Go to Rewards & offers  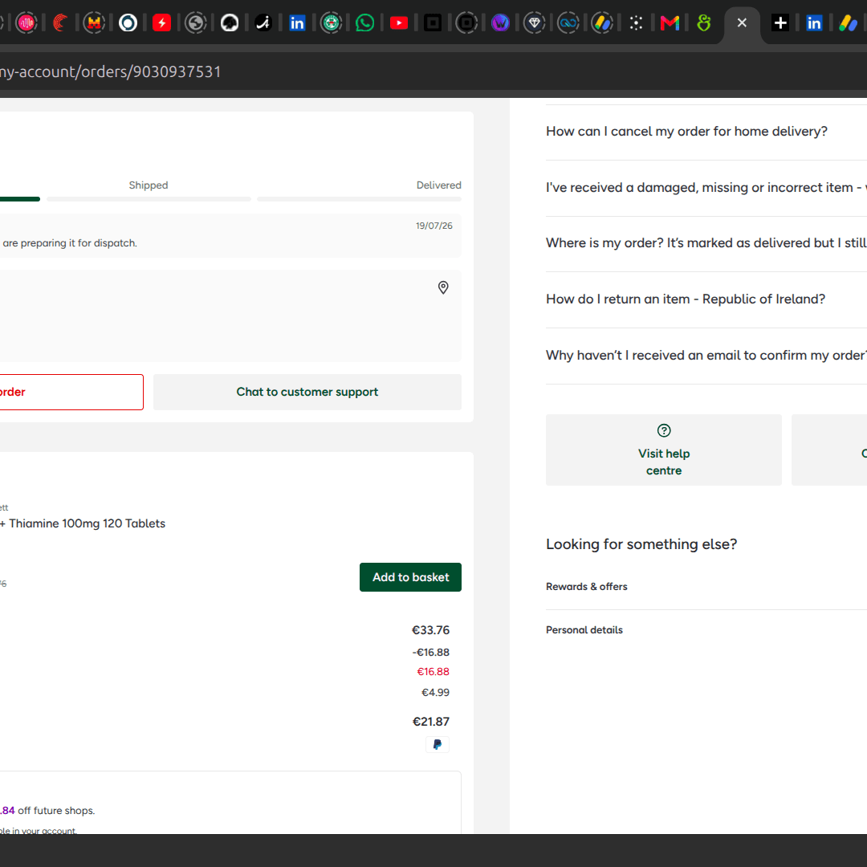coord(587,587)
